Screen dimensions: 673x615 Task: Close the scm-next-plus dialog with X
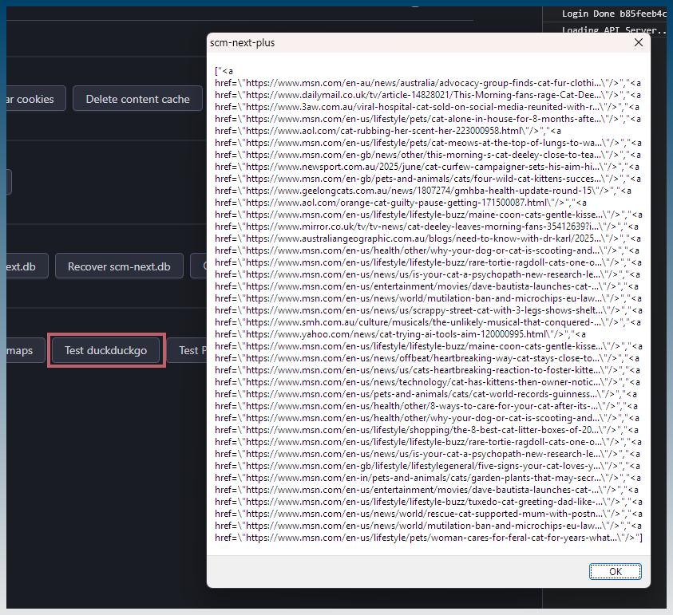638,42
